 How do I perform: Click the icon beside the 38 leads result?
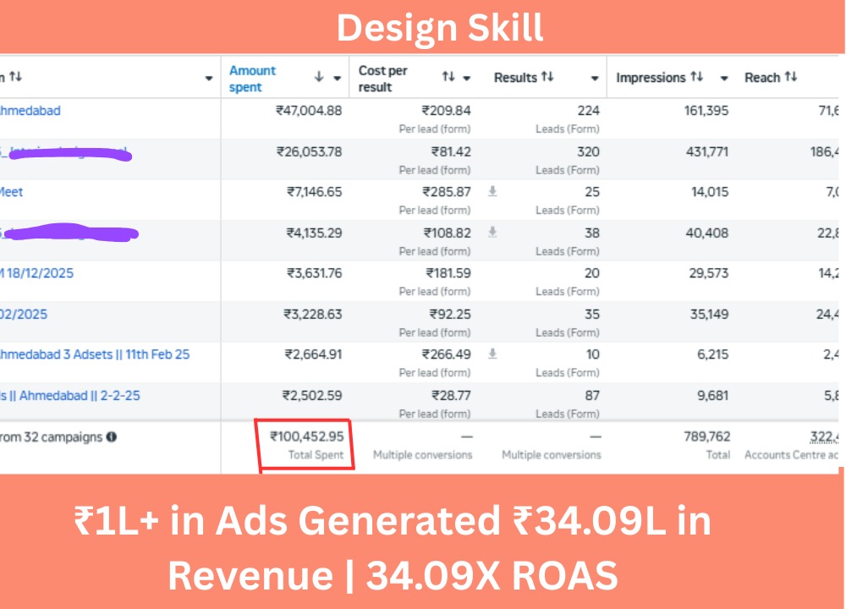point(492,233)
